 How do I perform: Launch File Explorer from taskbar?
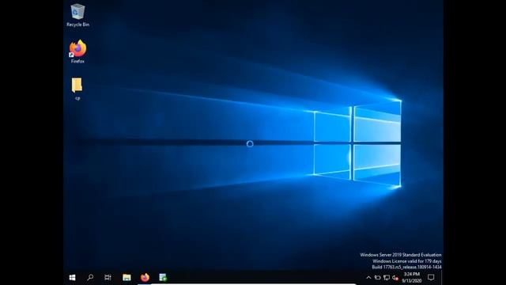tap(126, 278)
